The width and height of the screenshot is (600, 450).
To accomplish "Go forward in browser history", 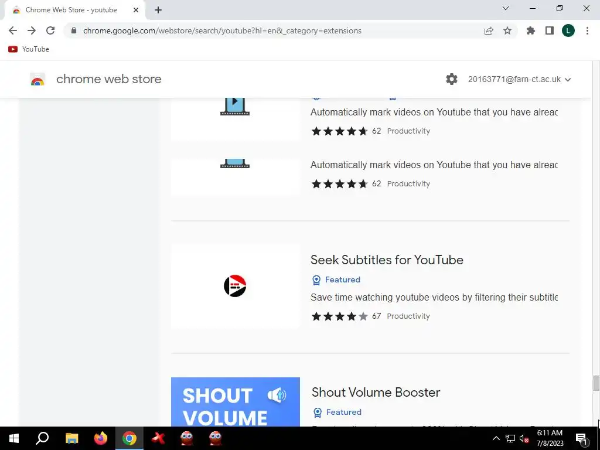I will 32,30.
